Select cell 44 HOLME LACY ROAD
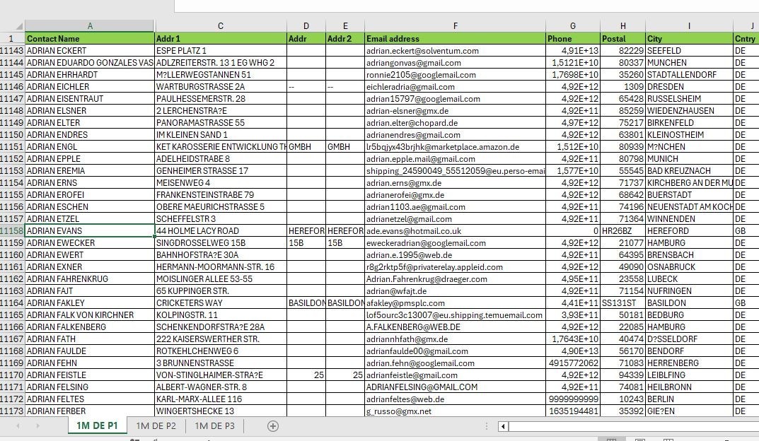This screenshot has width=759, height=441. [221, 230]
